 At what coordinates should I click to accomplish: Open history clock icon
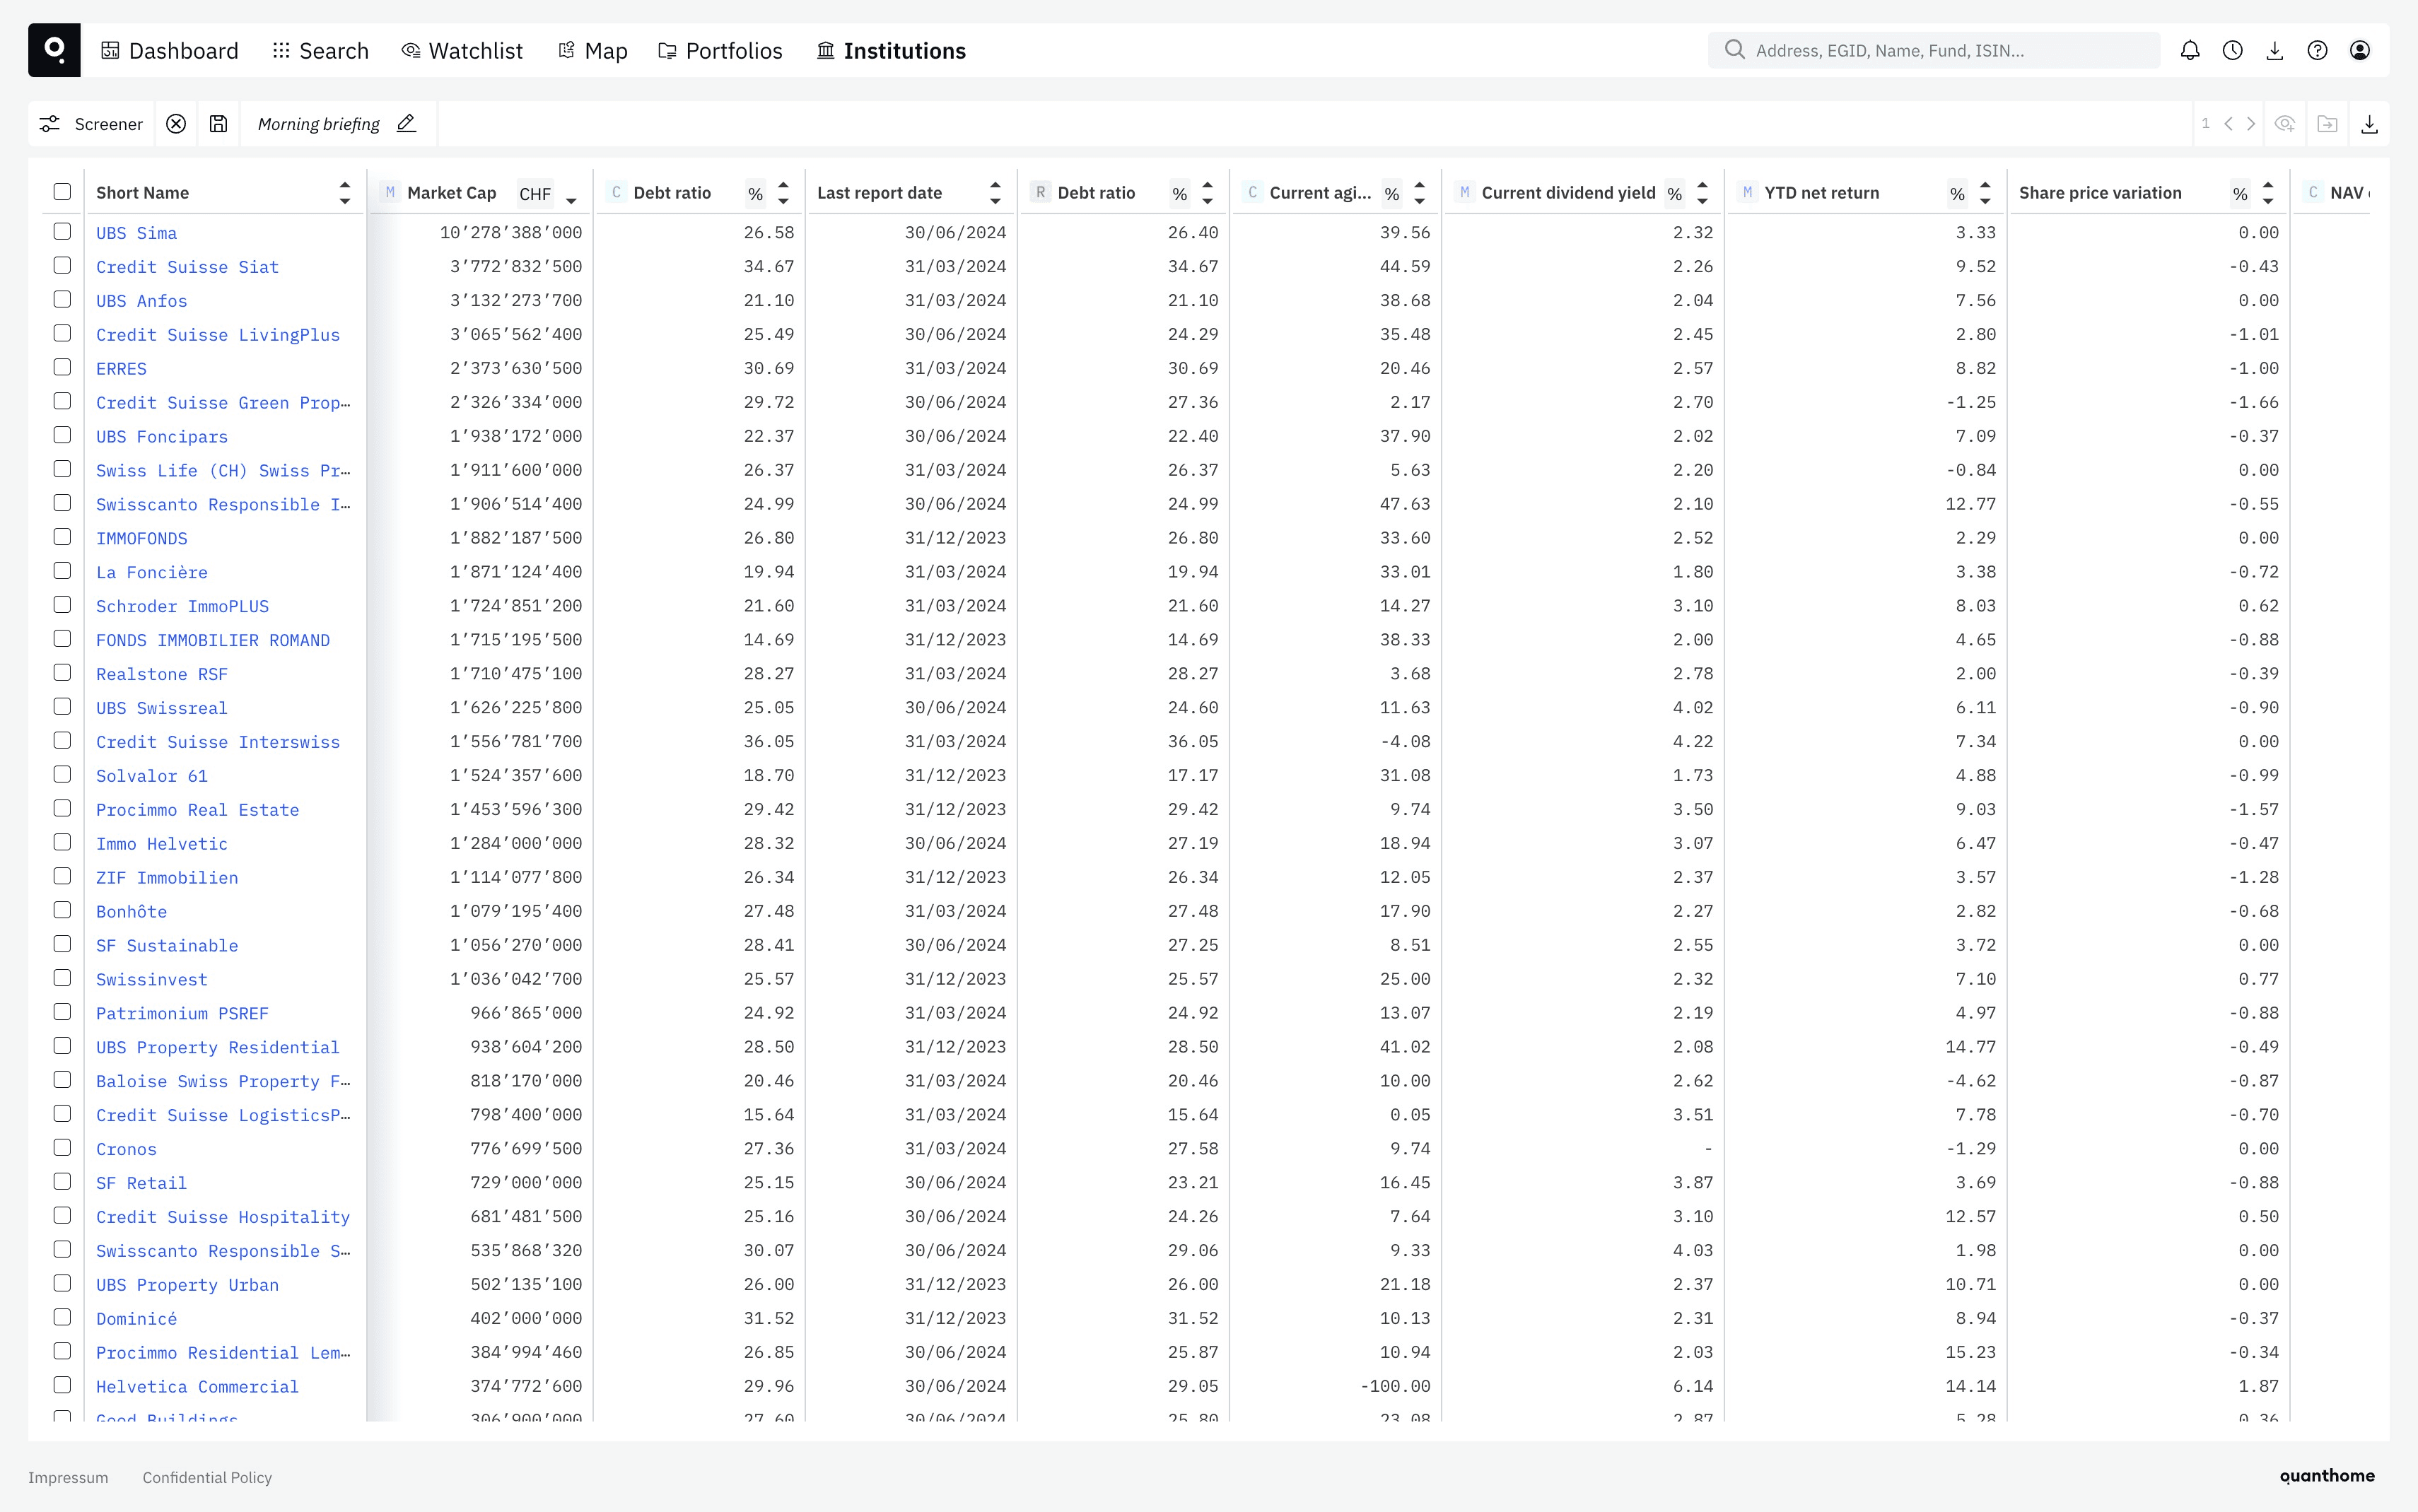coord(2232,50)
